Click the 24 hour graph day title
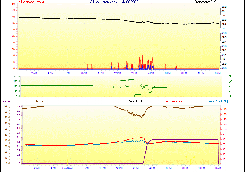Image resolution: width=248 pixels, height=172 pixels. point(114,2)
